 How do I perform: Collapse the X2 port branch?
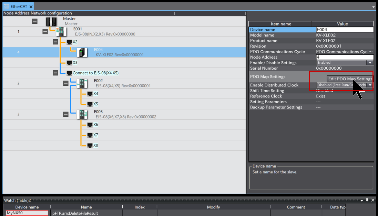pos(55,42)
